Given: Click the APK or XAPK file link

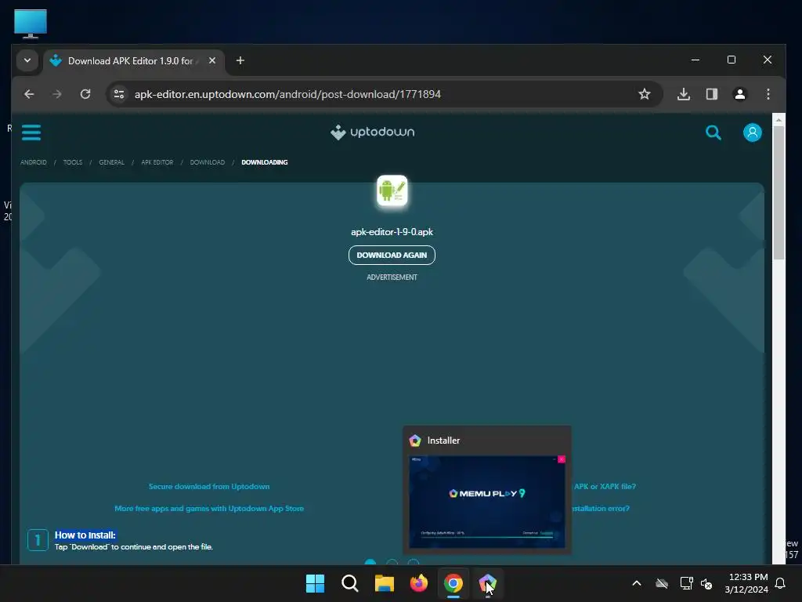Looking at the screenshot, I should [605, 486].
